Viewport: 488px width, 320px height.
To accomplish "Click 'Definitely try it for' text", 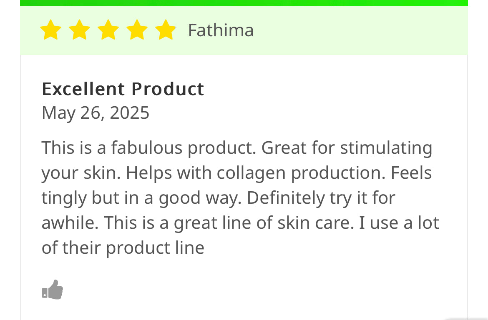I will (x=321, y=198).
